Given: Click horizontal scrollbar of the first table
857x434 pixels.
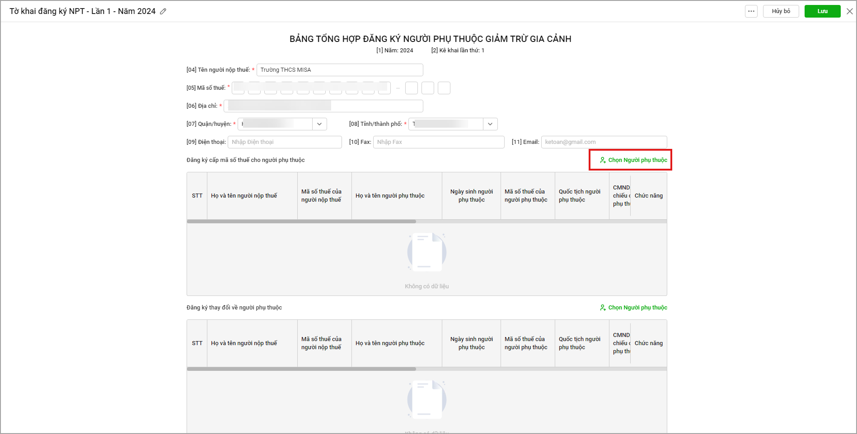Looking at the screenshot, I should (301, 222).
